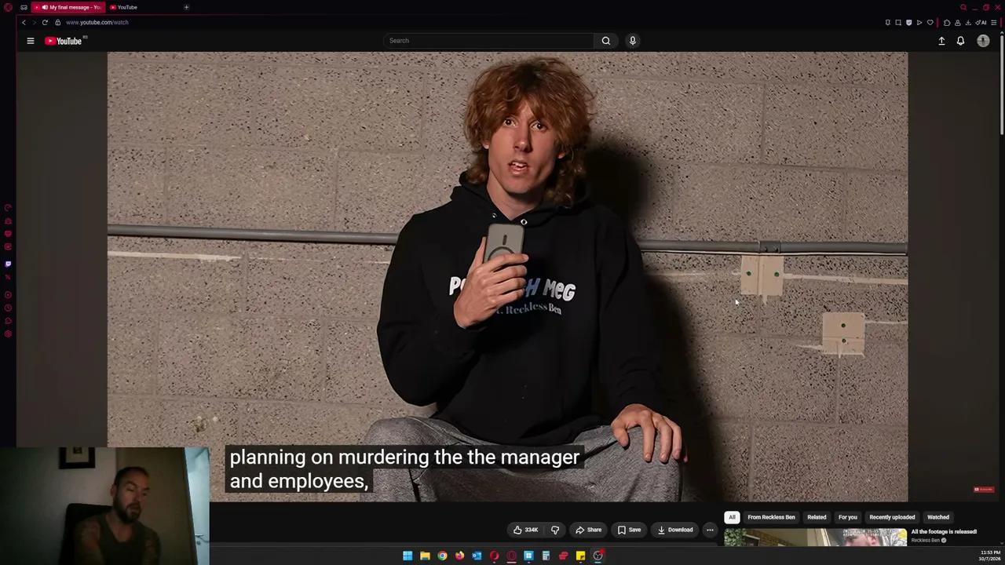
Task: Click the YouTube search input field
Action: (489, 41)
